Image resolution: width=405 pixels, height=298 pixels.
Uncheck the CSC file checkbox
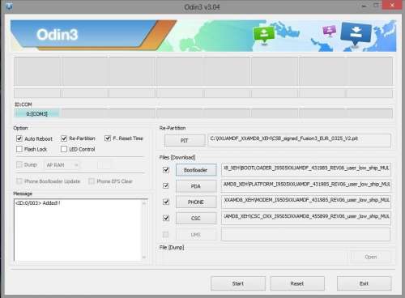point(166,218)
